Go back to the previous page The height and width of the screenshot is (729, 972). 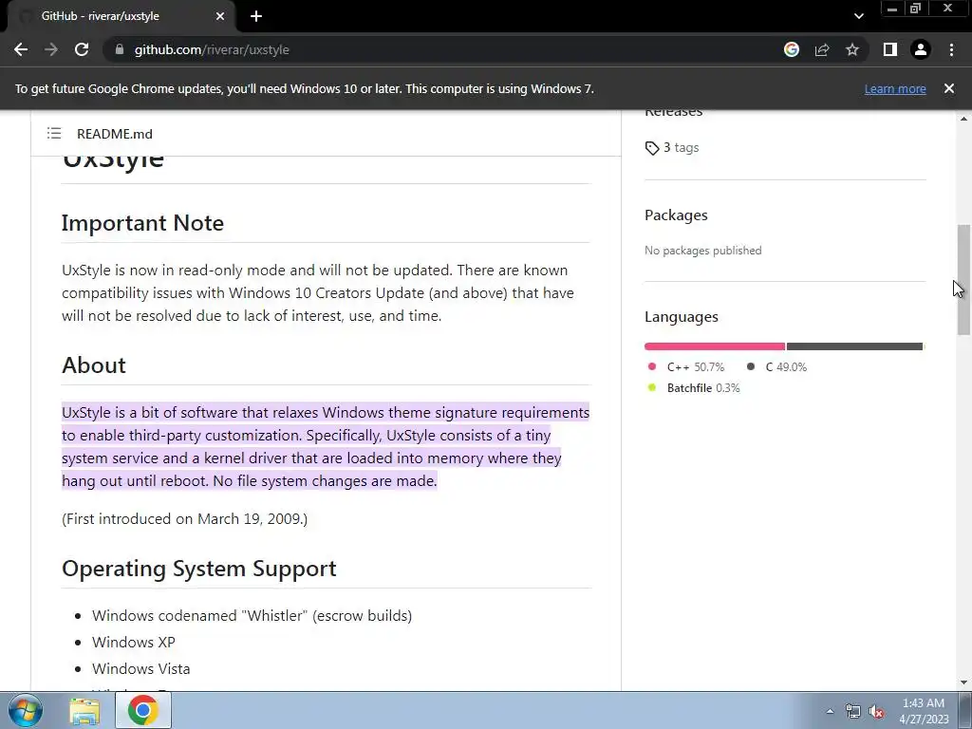pos(21,49)
